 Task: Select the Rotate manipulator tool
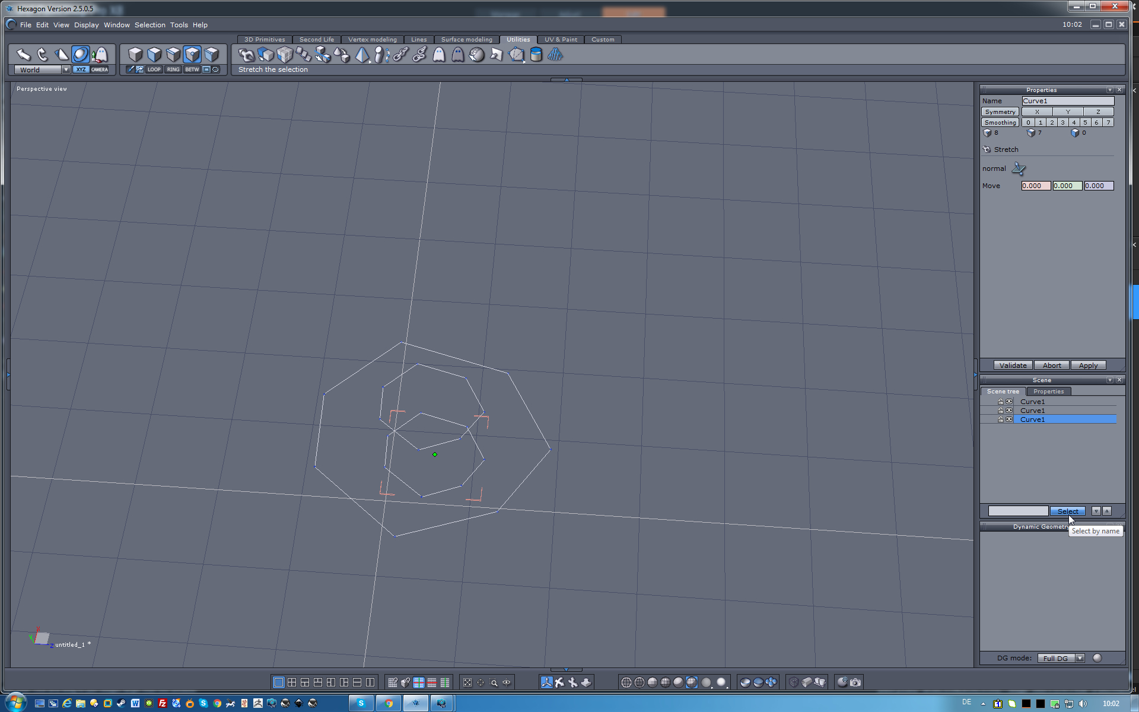(x=42, y=55)
